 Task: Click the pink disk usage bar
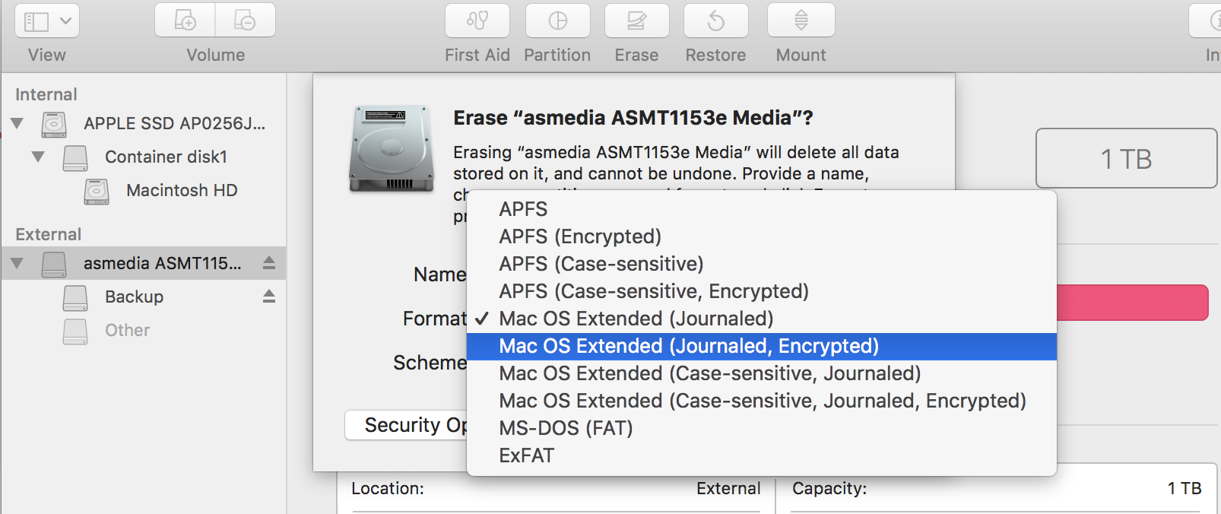(1132, 303)
